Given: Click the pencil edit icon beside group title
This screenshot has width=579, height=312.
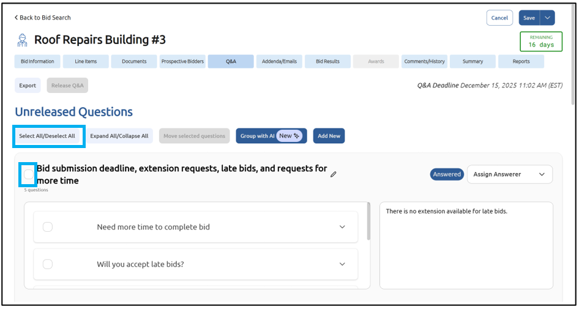Looking at the screenshot, I should tap(334, 174).
